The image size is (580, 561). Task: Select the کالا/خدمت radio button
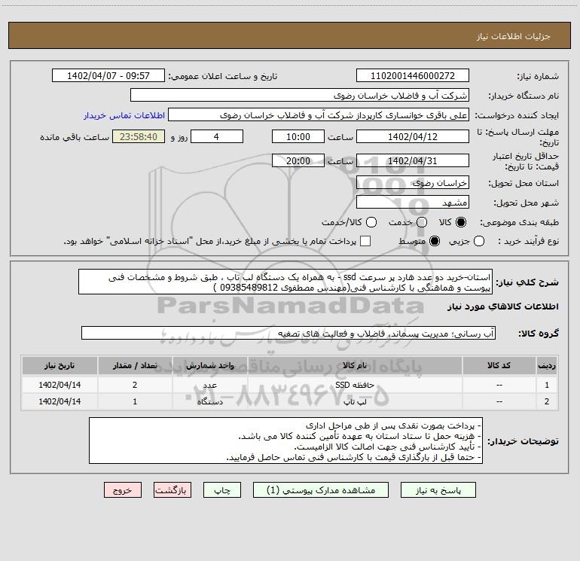tap(371, 222)
